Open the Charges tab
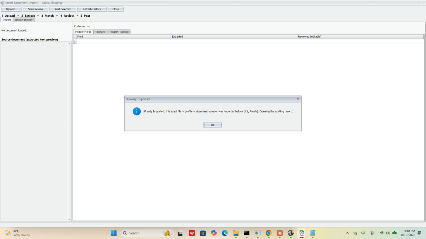426x239 pixels. click(x=100, y=32)
